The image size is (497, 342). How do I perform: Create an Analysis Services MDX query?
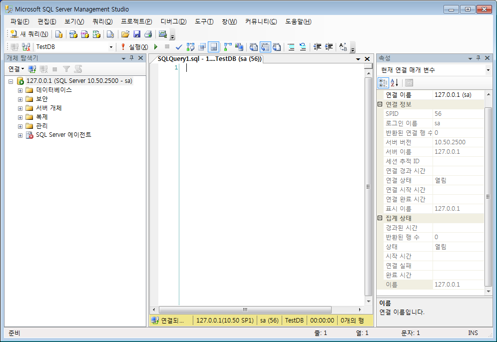point(73,34)
